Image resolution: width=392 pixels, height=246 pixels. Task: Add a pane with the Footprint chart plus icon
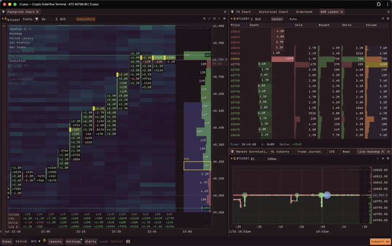point(204,18)
